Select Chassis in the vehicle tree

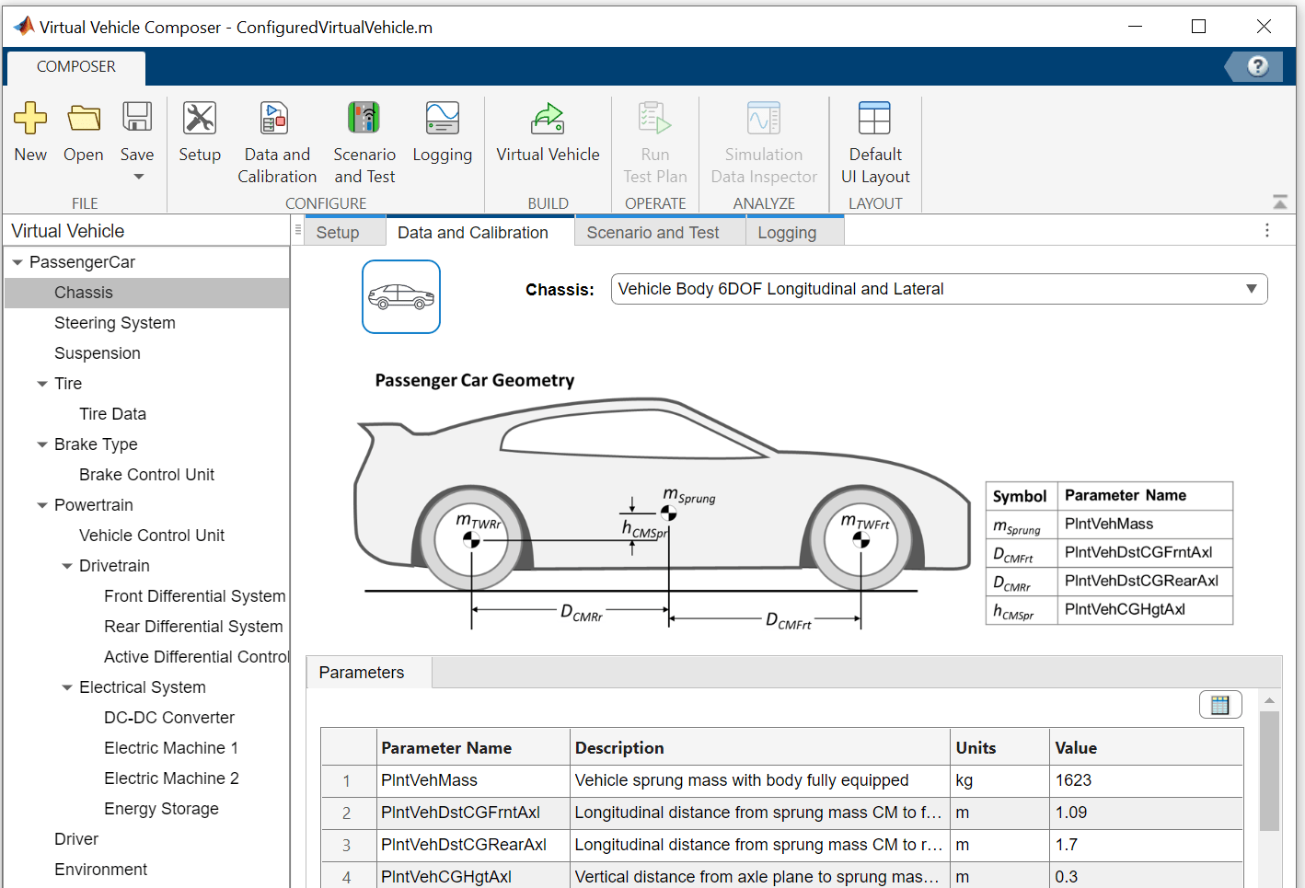(x=147, y=293)
